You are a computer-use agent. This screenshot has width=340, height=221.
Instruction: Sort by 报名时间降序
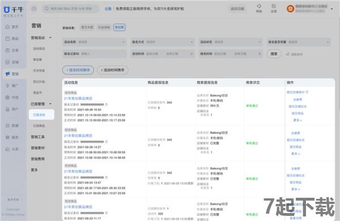[78, 70]
